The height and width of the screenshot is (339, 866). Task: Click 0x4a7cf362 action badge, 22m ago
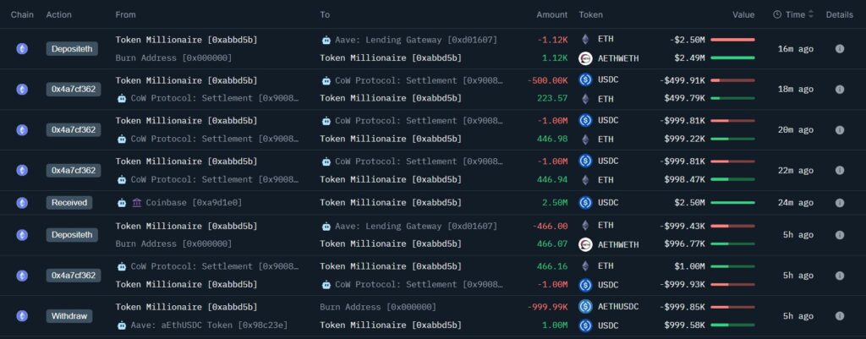point(74,170)
